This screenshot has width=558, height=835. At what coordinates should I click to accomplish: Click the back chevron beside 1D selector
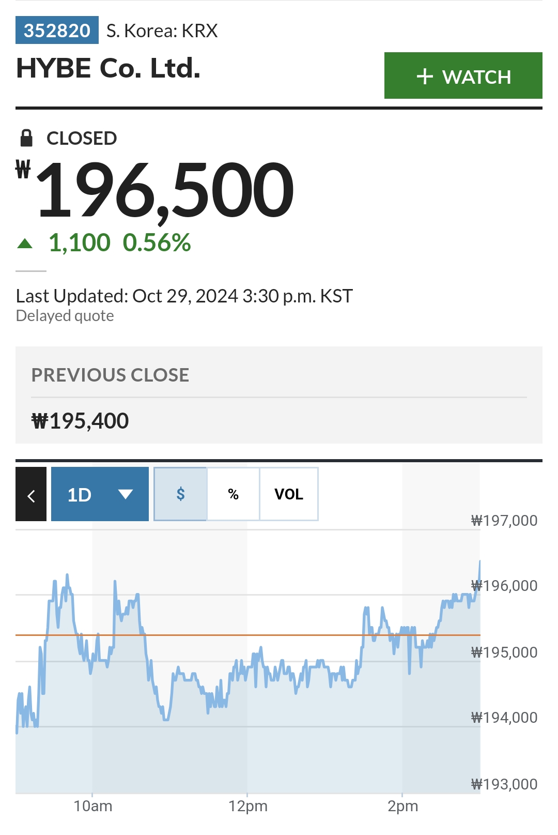click(x=31, y=494)
